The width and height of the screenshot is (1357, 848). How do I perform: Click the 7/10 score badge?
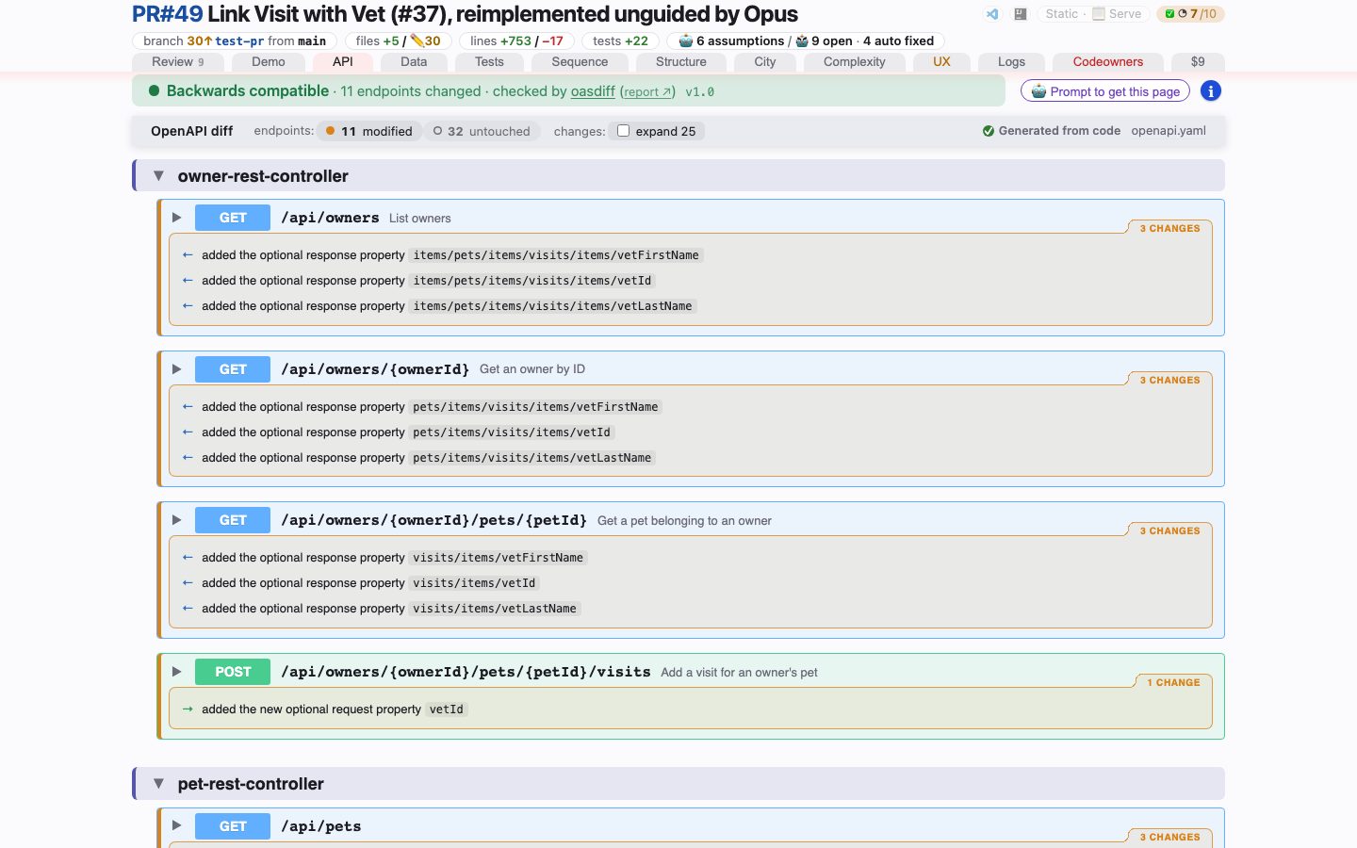[x=1190, y=14]
